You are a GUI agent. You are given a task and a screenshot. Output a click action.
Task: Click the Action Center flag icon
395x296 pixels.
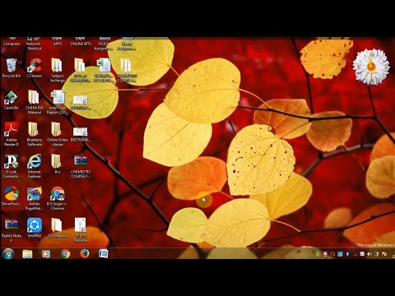pyautogui.click(x=384, y=254)
